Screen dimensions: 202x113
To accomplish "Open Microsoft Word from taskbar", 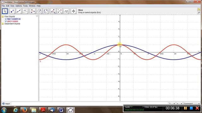I will pyautogui.click(x=61, y=110).
